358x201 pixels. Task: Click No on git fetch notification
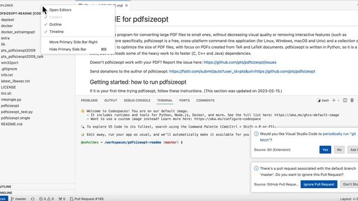[339, 150]
